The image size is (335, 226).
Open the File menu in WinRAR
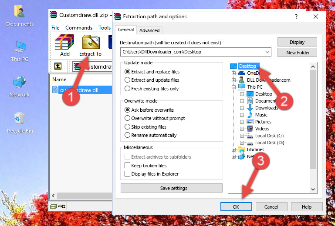click(55, 28)
